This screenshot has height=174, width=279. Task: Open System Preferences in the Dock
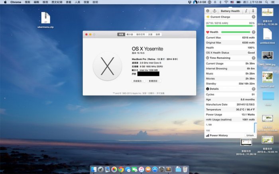pyautogui.click(x=161, y=169)
